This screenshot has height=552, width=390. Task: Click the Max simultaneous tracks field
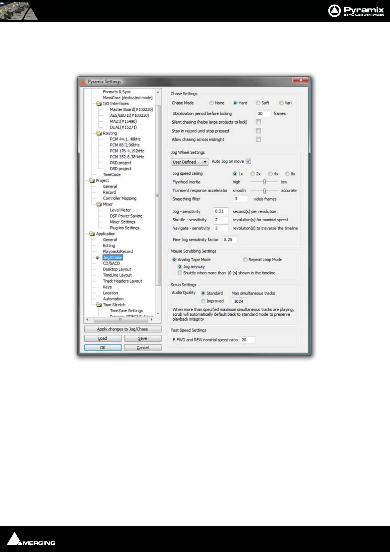[240, 302]
